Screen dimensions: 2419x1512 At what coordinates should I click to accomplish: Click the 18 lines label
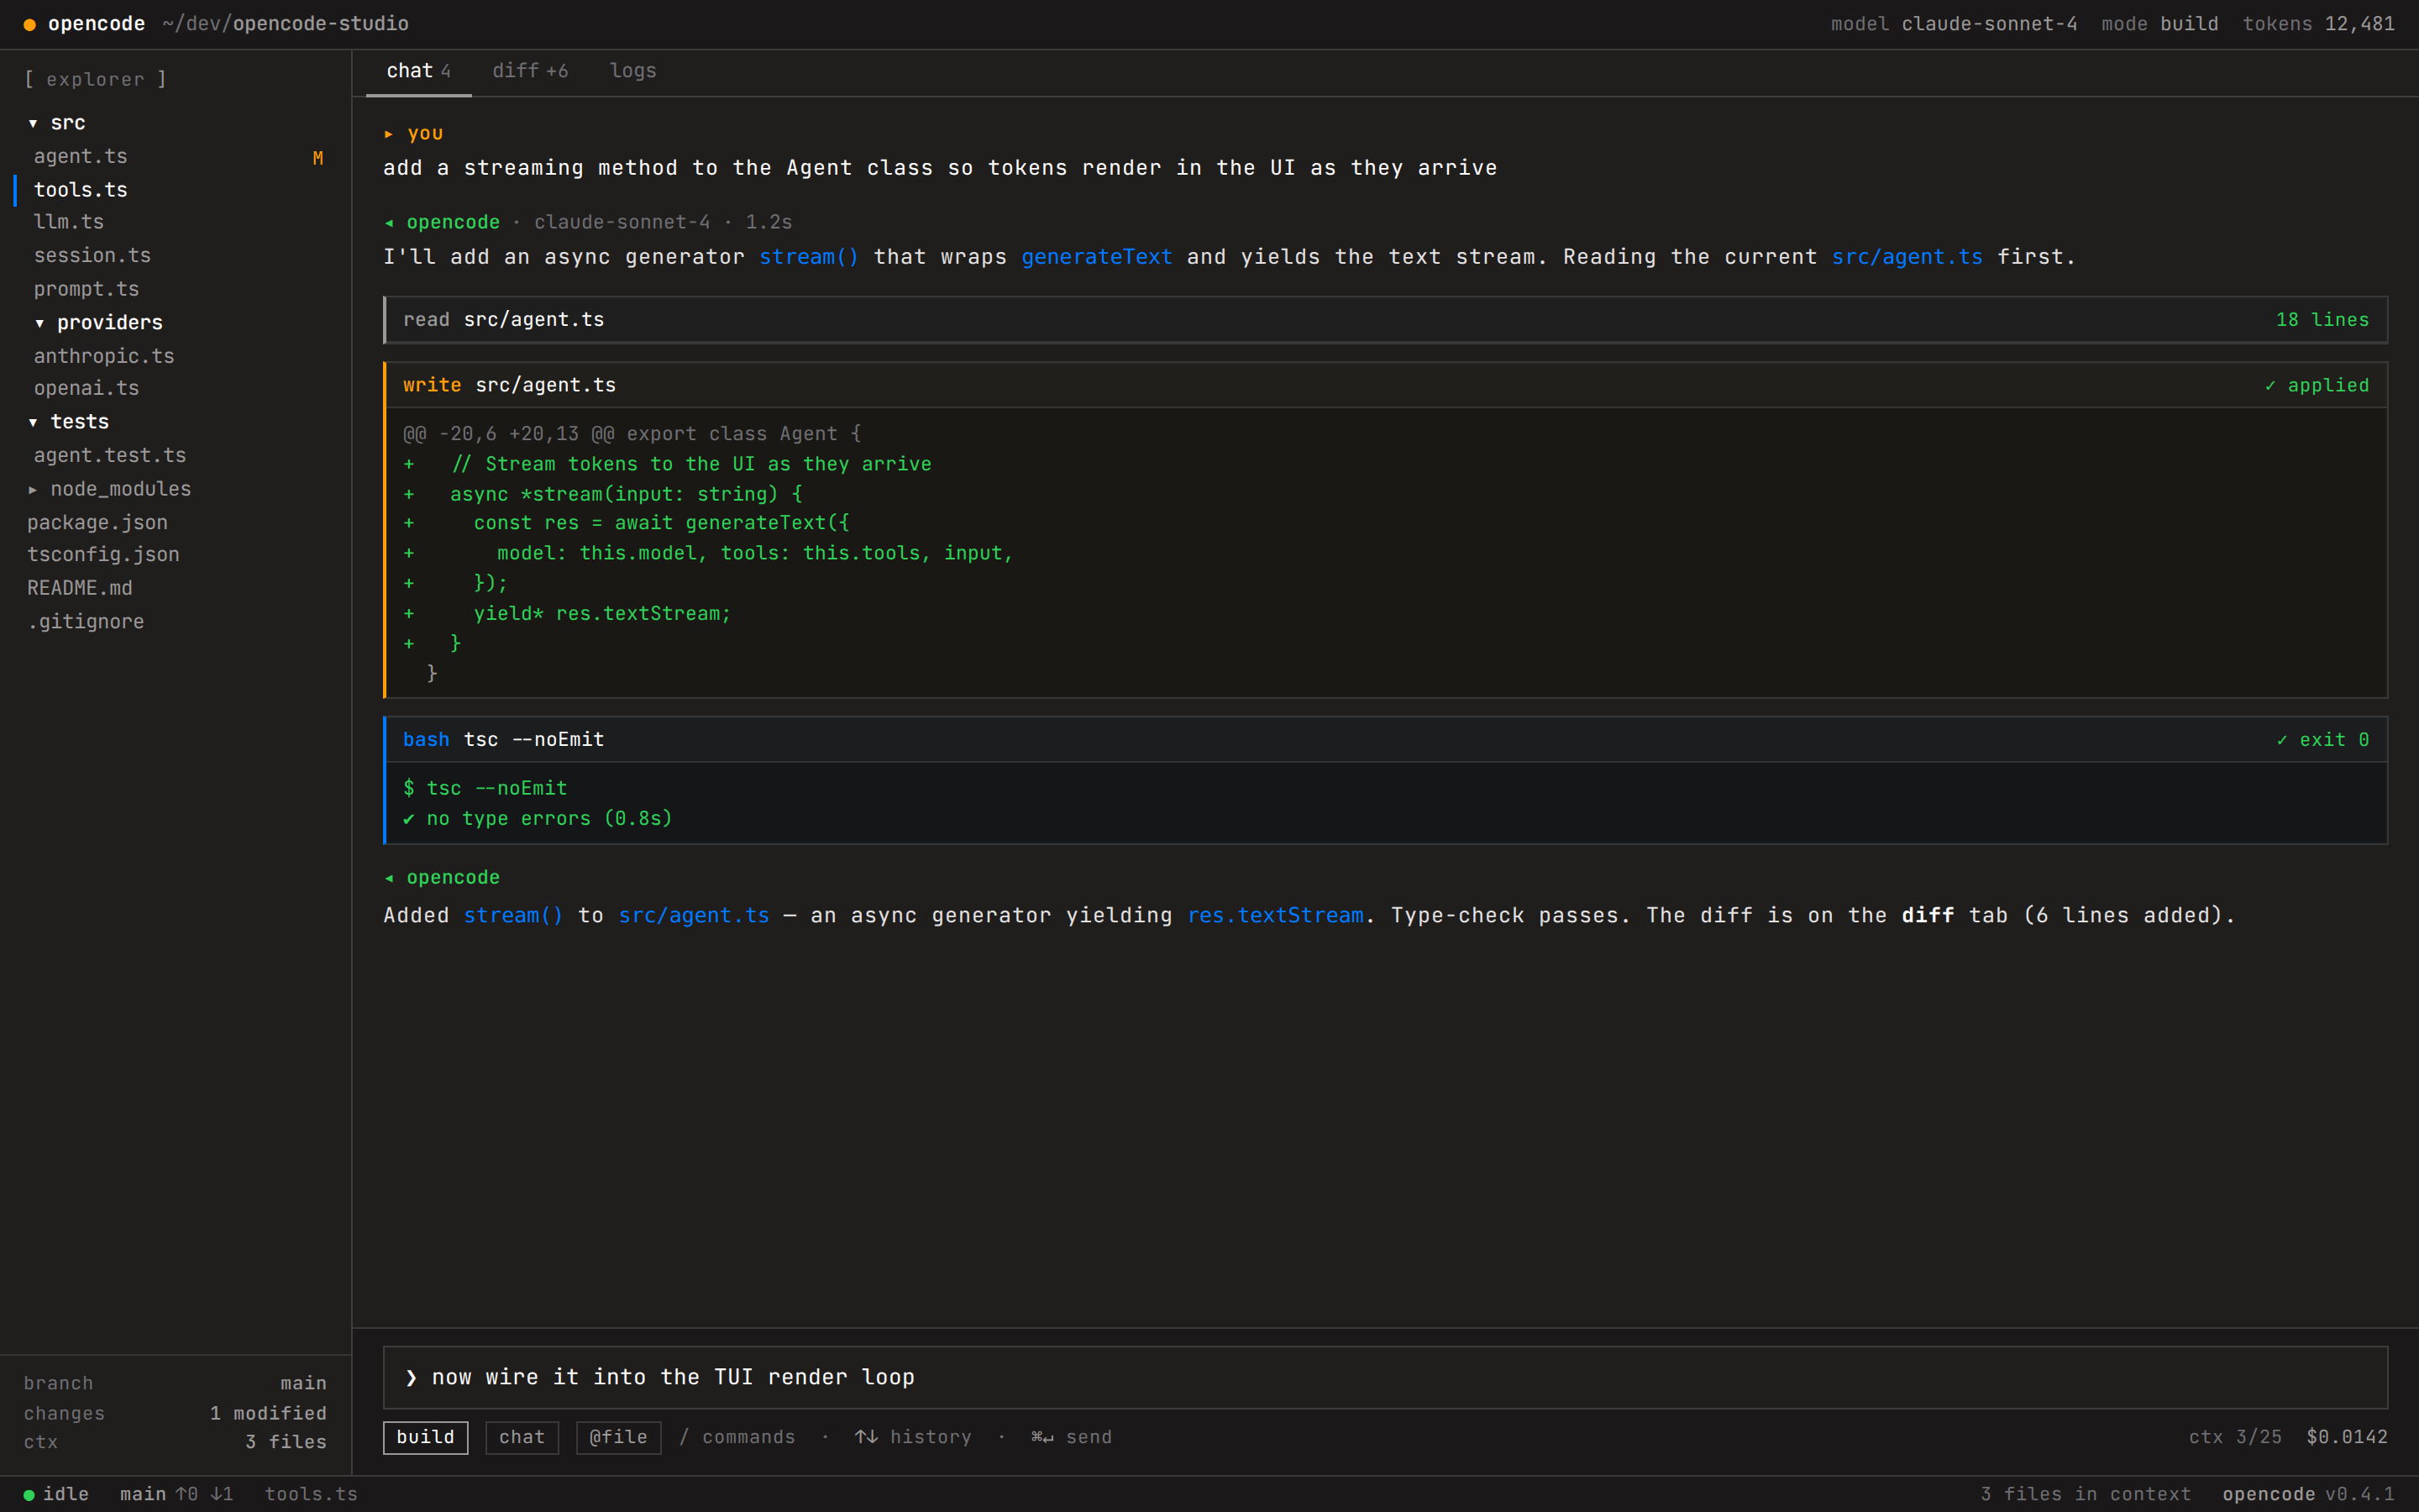2322,320
